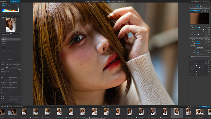Open the movement/zoom palette menu icon
This screenshot has height=119, width=211.
21,16
